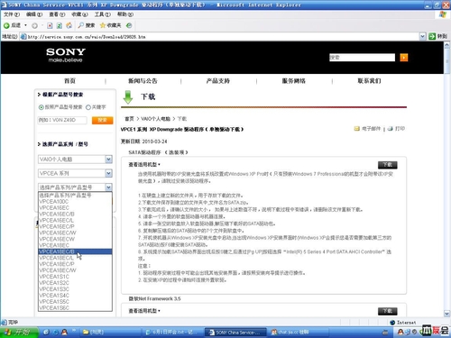
Task: Click the 下载 button in the SATA driver section
Action: tap(388, 165)
